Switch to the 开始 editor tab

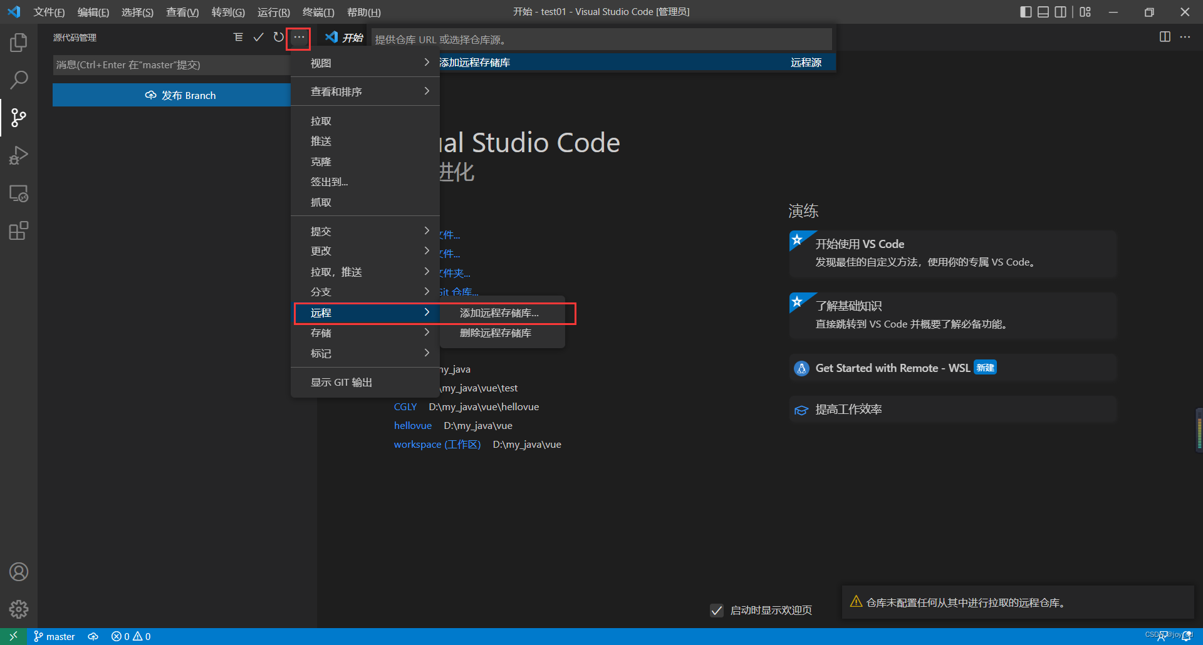345,38
